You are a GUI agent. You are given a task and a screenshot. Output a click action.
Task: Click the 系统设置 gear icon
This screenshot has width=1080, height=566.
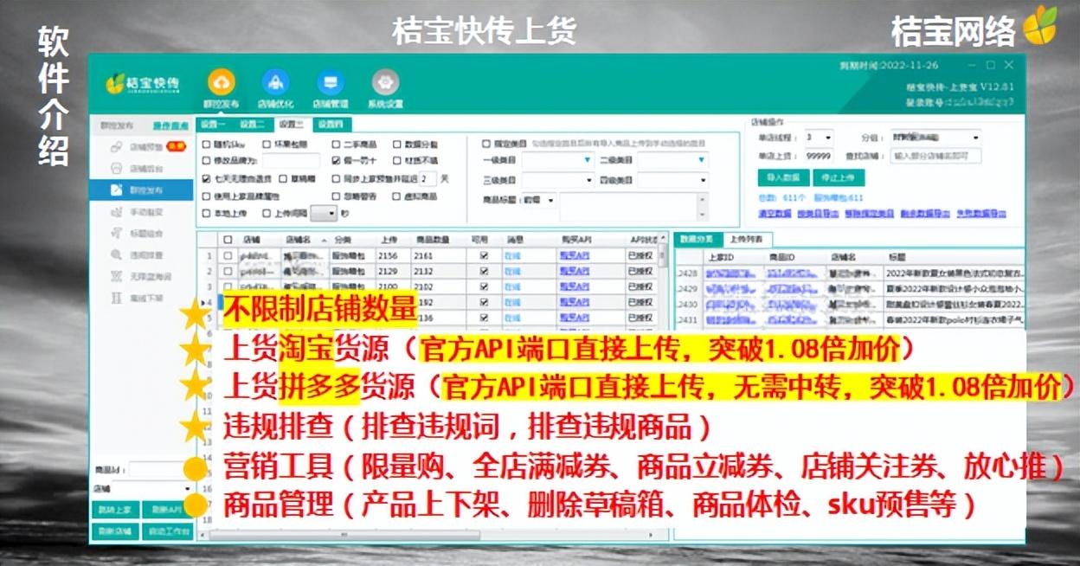(382, 88)
